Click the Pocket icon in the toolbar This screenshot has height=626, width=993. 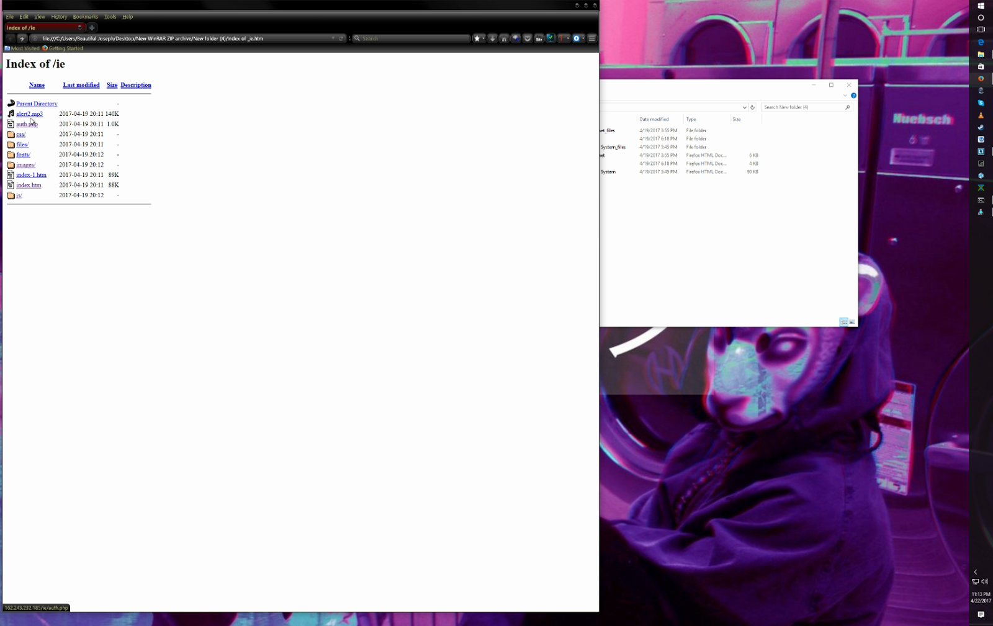[528, 38]
